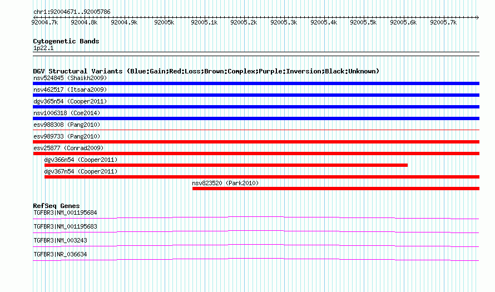Viewport: 495px width, 292px height.
Task: Open variant label nsv462517 (Itsara2009)
Action: coord(70,90)
